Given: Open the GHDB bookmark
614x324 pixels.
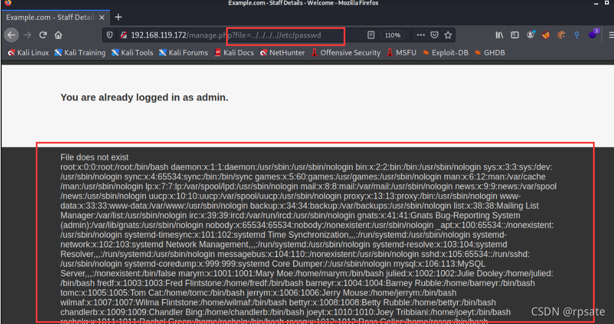Looking at the screenshot, I should point(490,52).
